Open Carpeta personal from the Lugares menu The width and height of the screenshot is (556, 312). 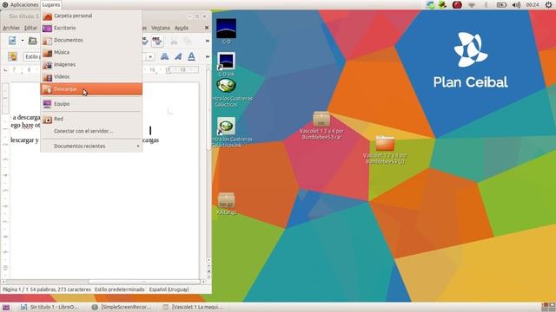pos(91,16)
